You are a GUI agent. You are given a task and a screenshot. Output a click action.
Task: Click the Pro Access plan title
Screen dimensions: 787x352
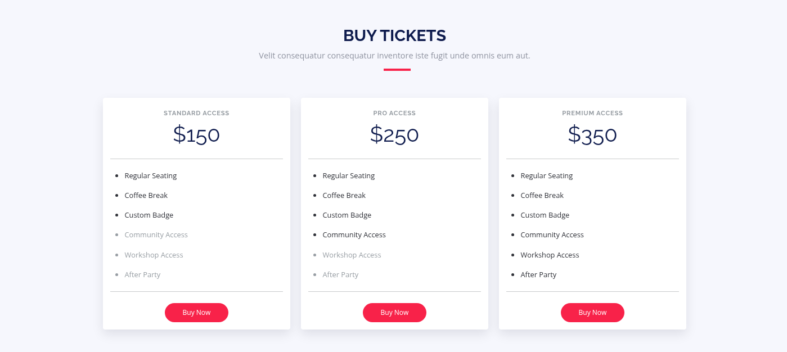[394, 113]
